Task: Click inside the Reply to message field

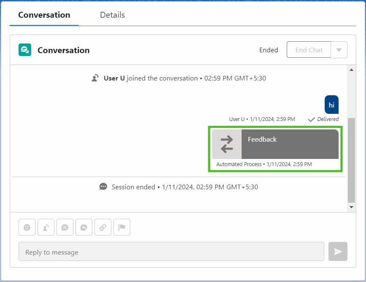Action: pyautogui.click(x=169, y=252)
